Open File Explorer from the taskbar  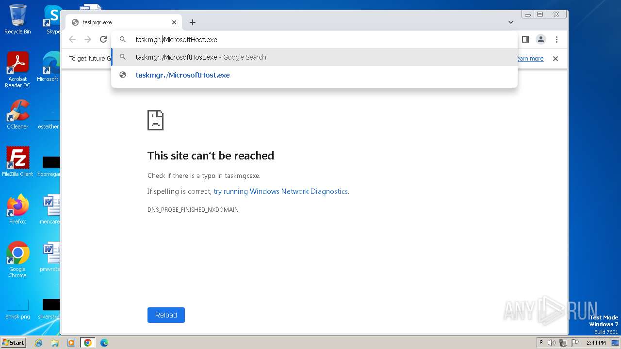point(55,343)
